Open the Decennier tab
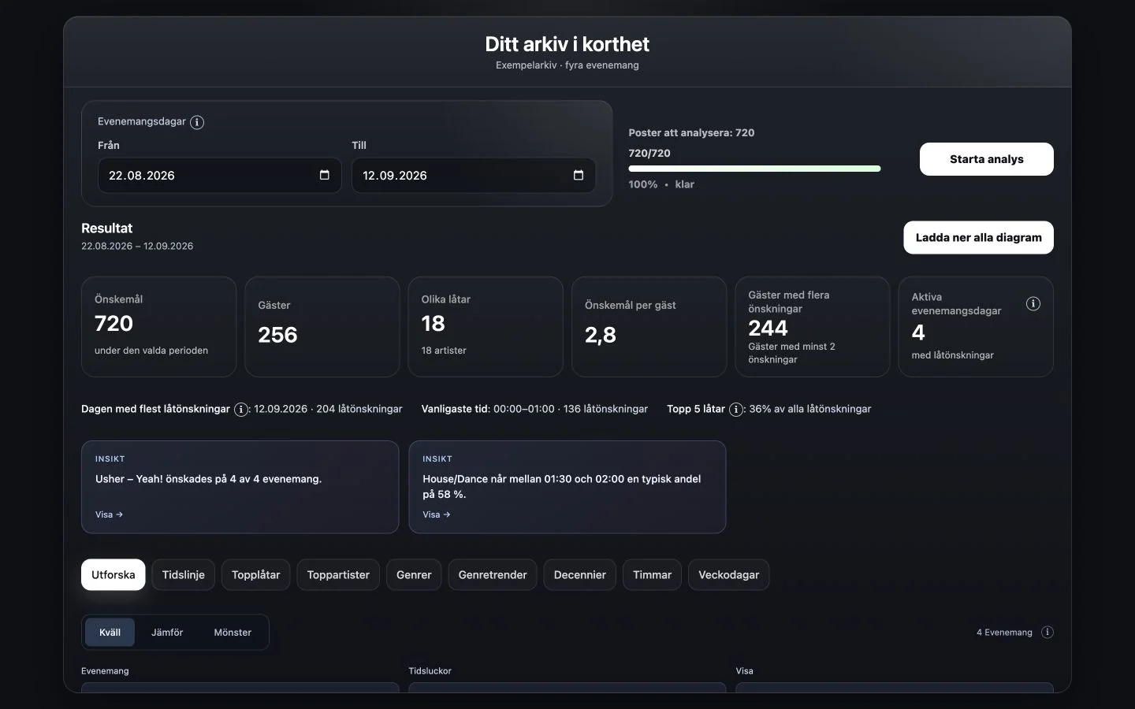Image resolution: width=1135 pixels, height=709 pixels. tap(580, 575)
